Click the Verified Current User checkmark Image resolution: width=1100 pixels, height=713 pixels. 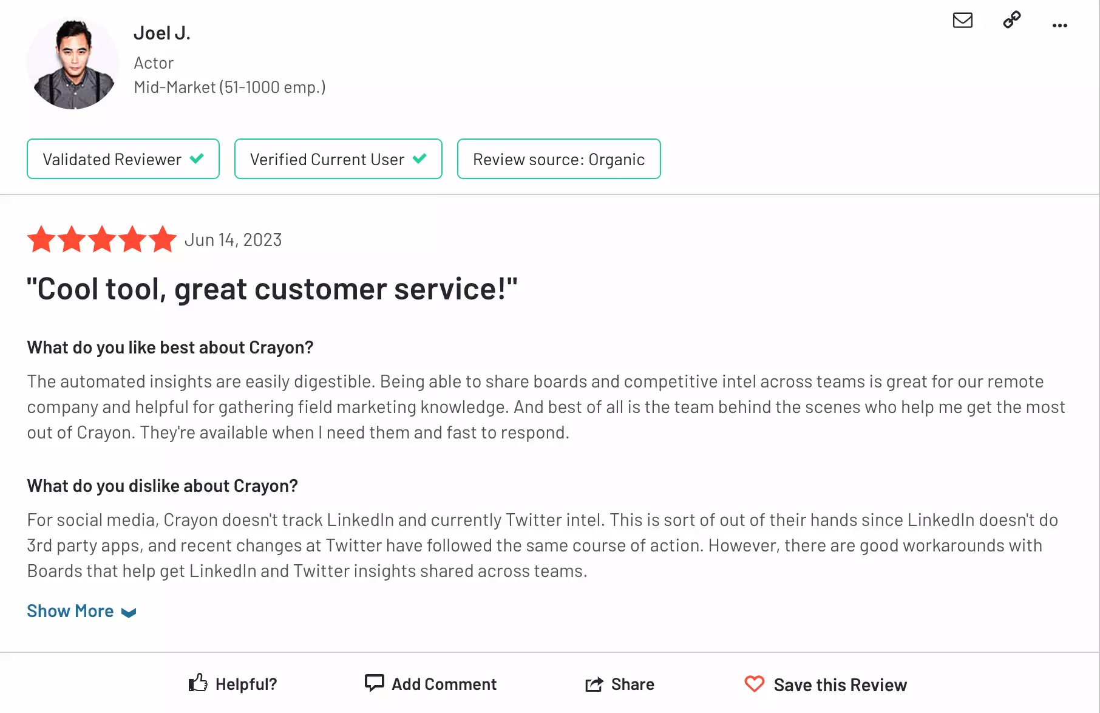coord(419,159)
